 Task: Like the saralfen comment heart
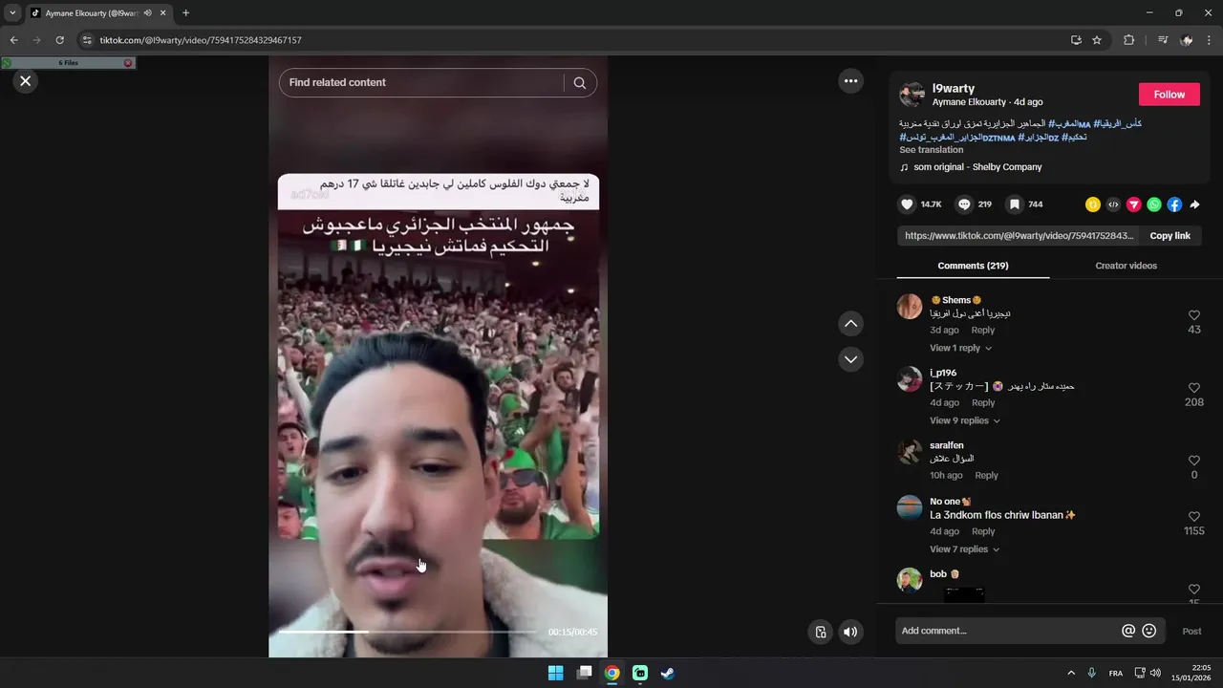pyautogui.click(x=1194, y=461)
